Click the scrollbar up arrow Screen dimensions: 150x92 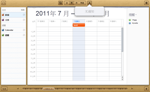pyautogui.click(x=122, y=77)
